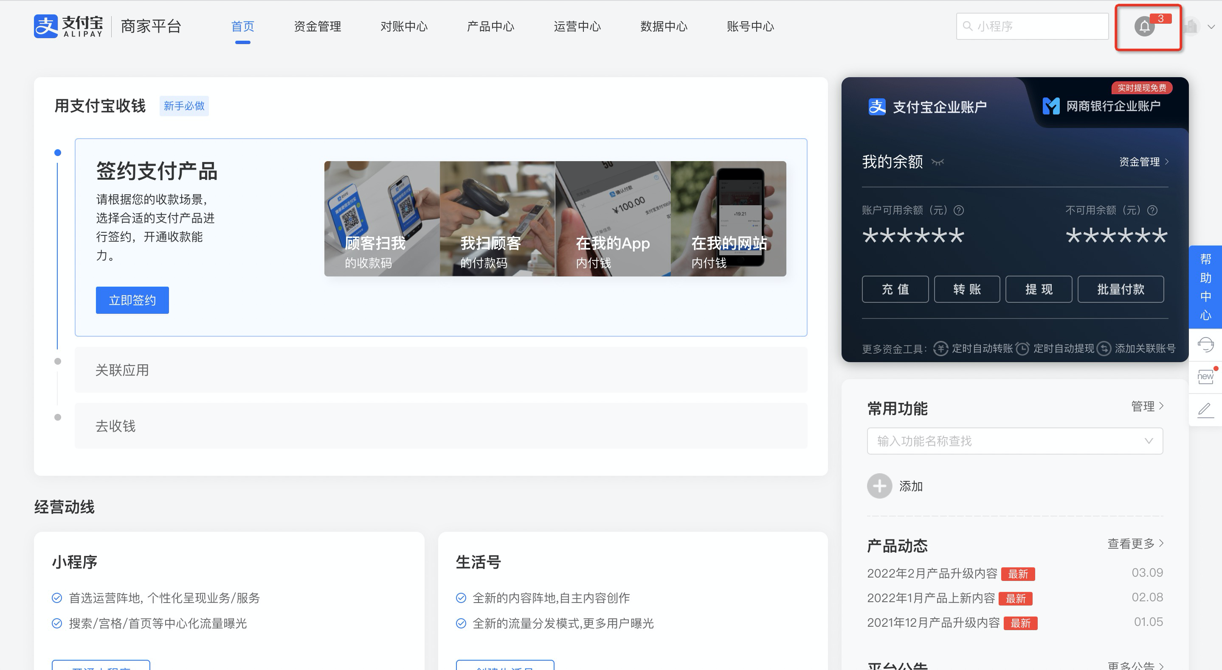
Task: Select the 我扫顾客的付款码 thumbnail
Action: [497, 219]
